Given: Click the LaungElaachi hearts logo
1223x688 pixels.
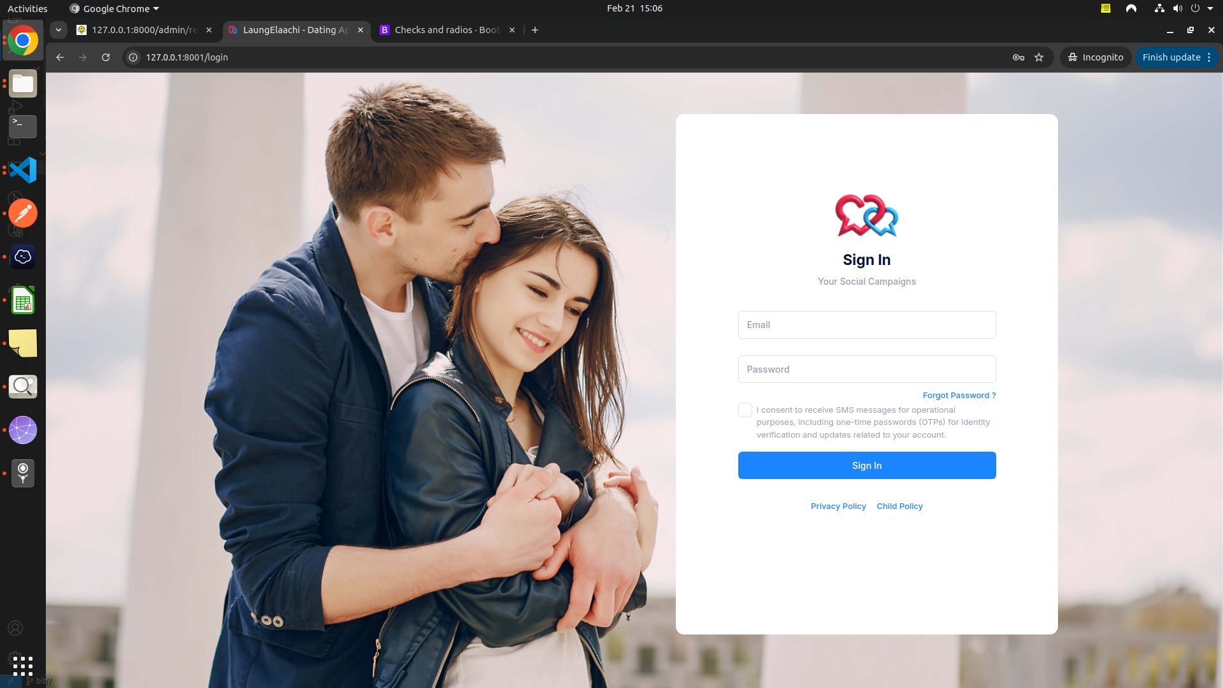Looking at the screenshot, I should coord(866,215).
